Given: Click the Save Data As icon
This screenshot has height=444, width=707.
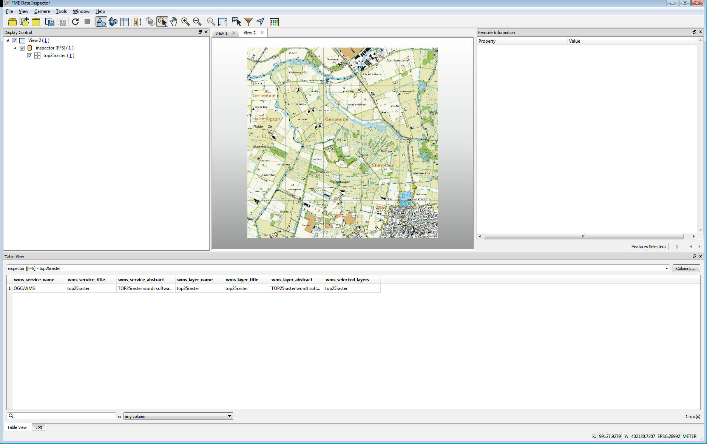Looking at the screenshot, I should point(49,22).
